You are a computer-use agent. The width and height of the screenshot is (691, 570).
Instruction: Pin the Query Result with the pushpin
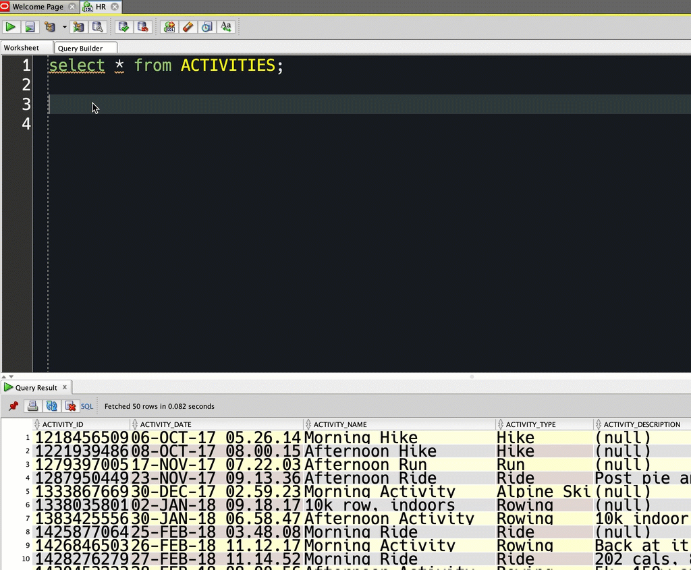coord(12,406)
